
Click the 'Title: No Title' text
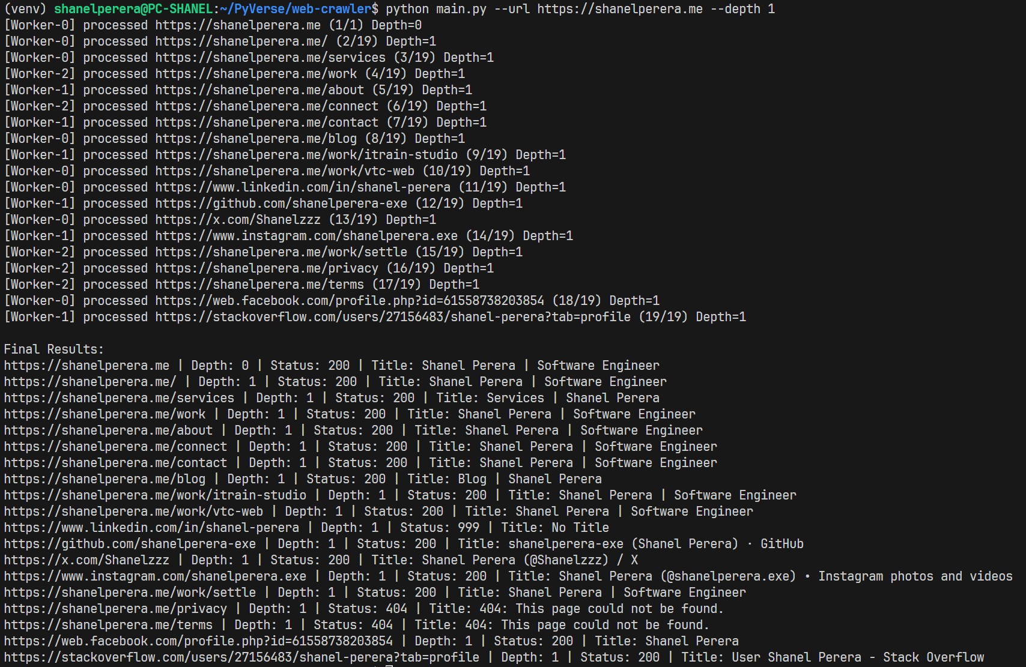tap(555, 528)
